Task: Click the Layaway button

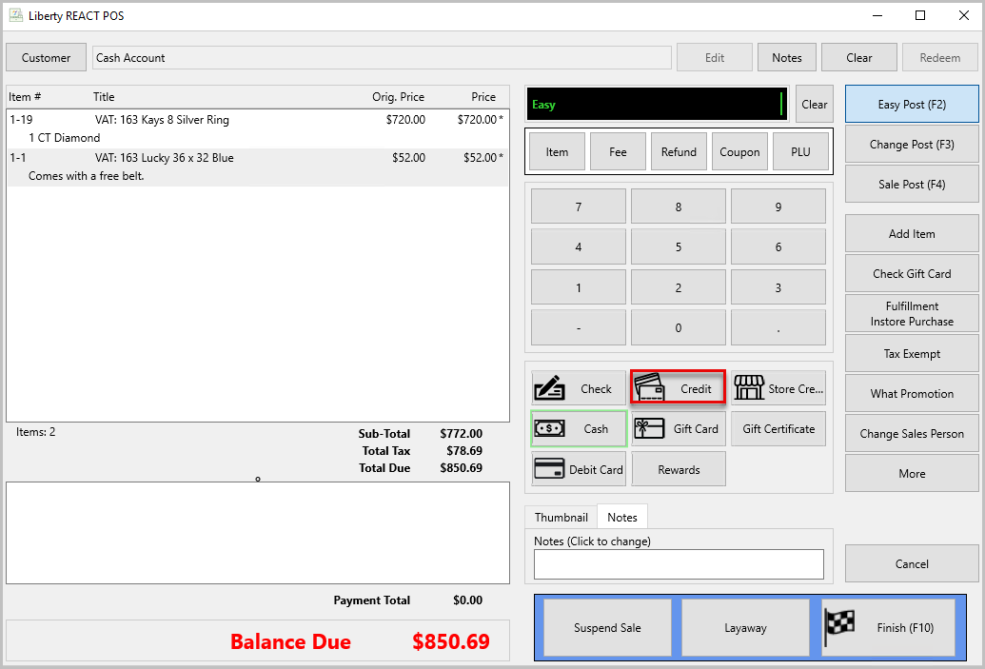Action: [746, 627]
